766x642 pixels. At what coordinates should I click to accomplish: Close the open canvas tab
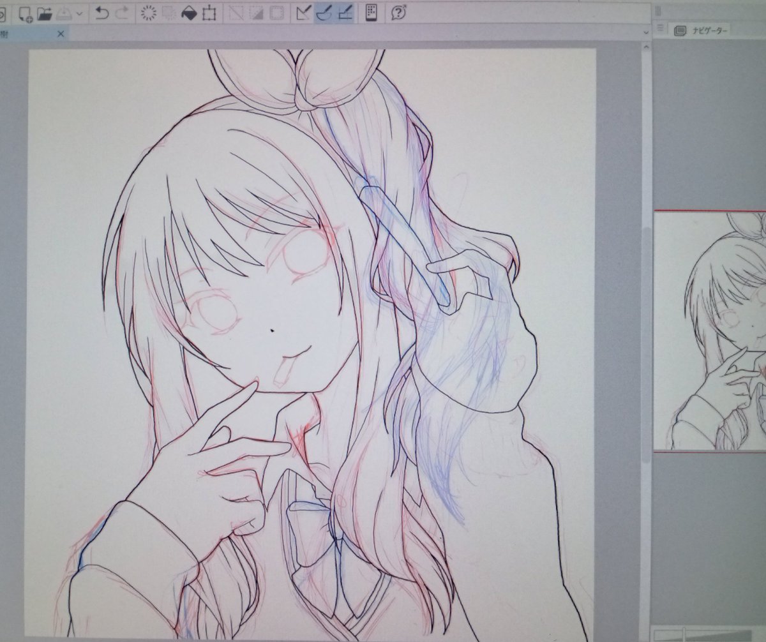point(61,33)
